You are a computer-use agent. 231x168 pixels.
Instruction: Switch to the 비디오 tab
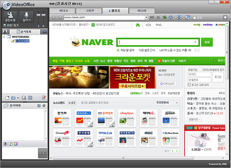tap(63, 11)
